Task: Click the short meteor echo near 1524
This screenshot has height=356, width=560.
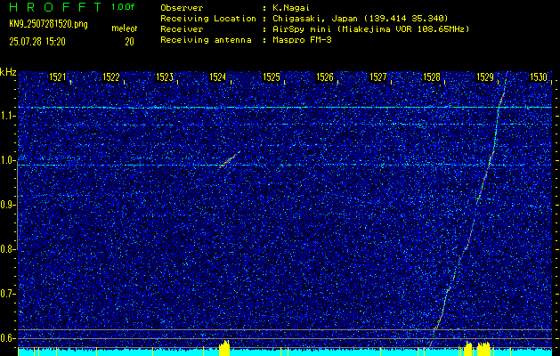Action: [x=229, y=160]
